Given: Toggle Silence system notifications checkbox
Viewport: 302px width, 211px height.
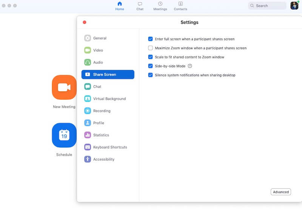Looking at the screenshot, I should coord(150,75).
